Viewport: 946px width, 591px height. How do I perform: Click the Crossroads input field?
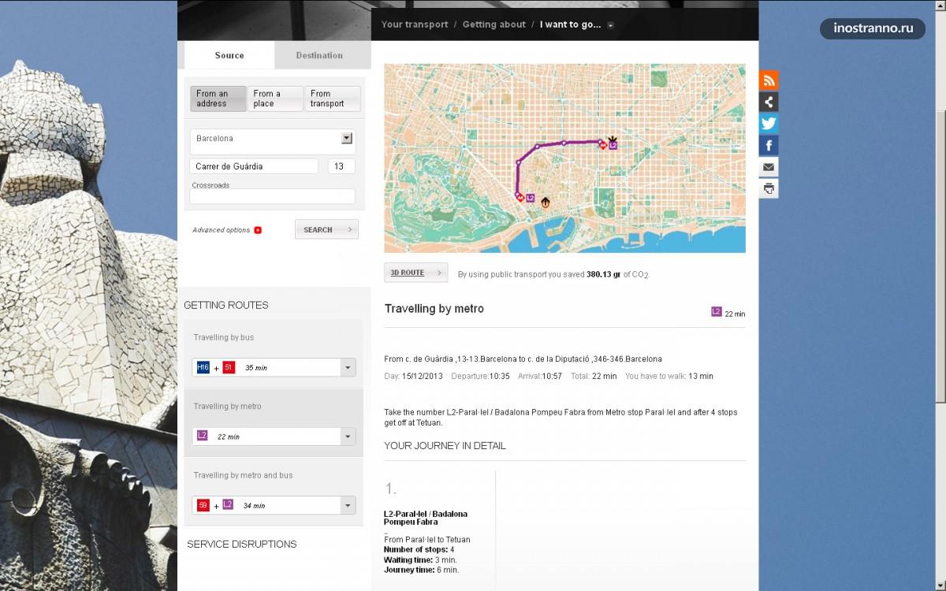272,196
